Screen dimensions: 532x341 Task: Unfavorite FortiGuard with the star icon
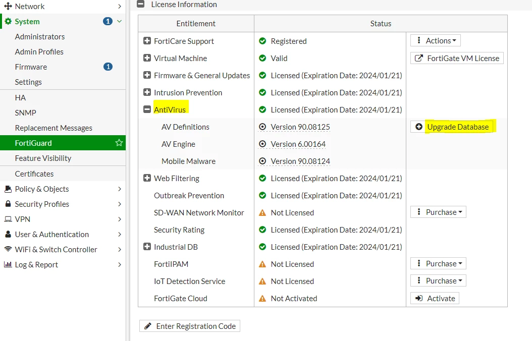point(119,143)
